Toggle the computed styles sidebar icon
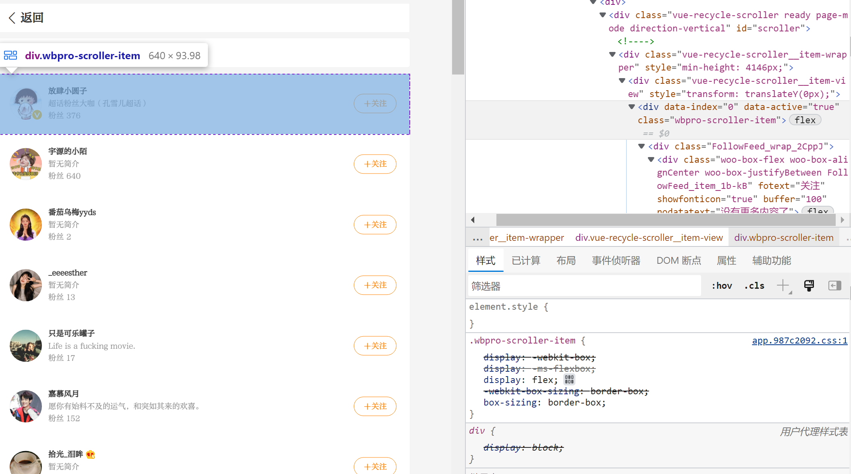The width and height of the screenshot is (851, 474). pos(835,286)
